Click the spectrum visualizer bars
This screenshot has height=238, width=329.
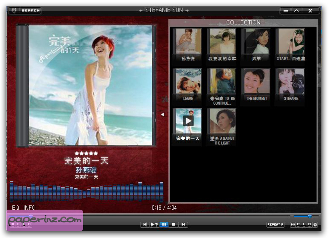point(87,192)
